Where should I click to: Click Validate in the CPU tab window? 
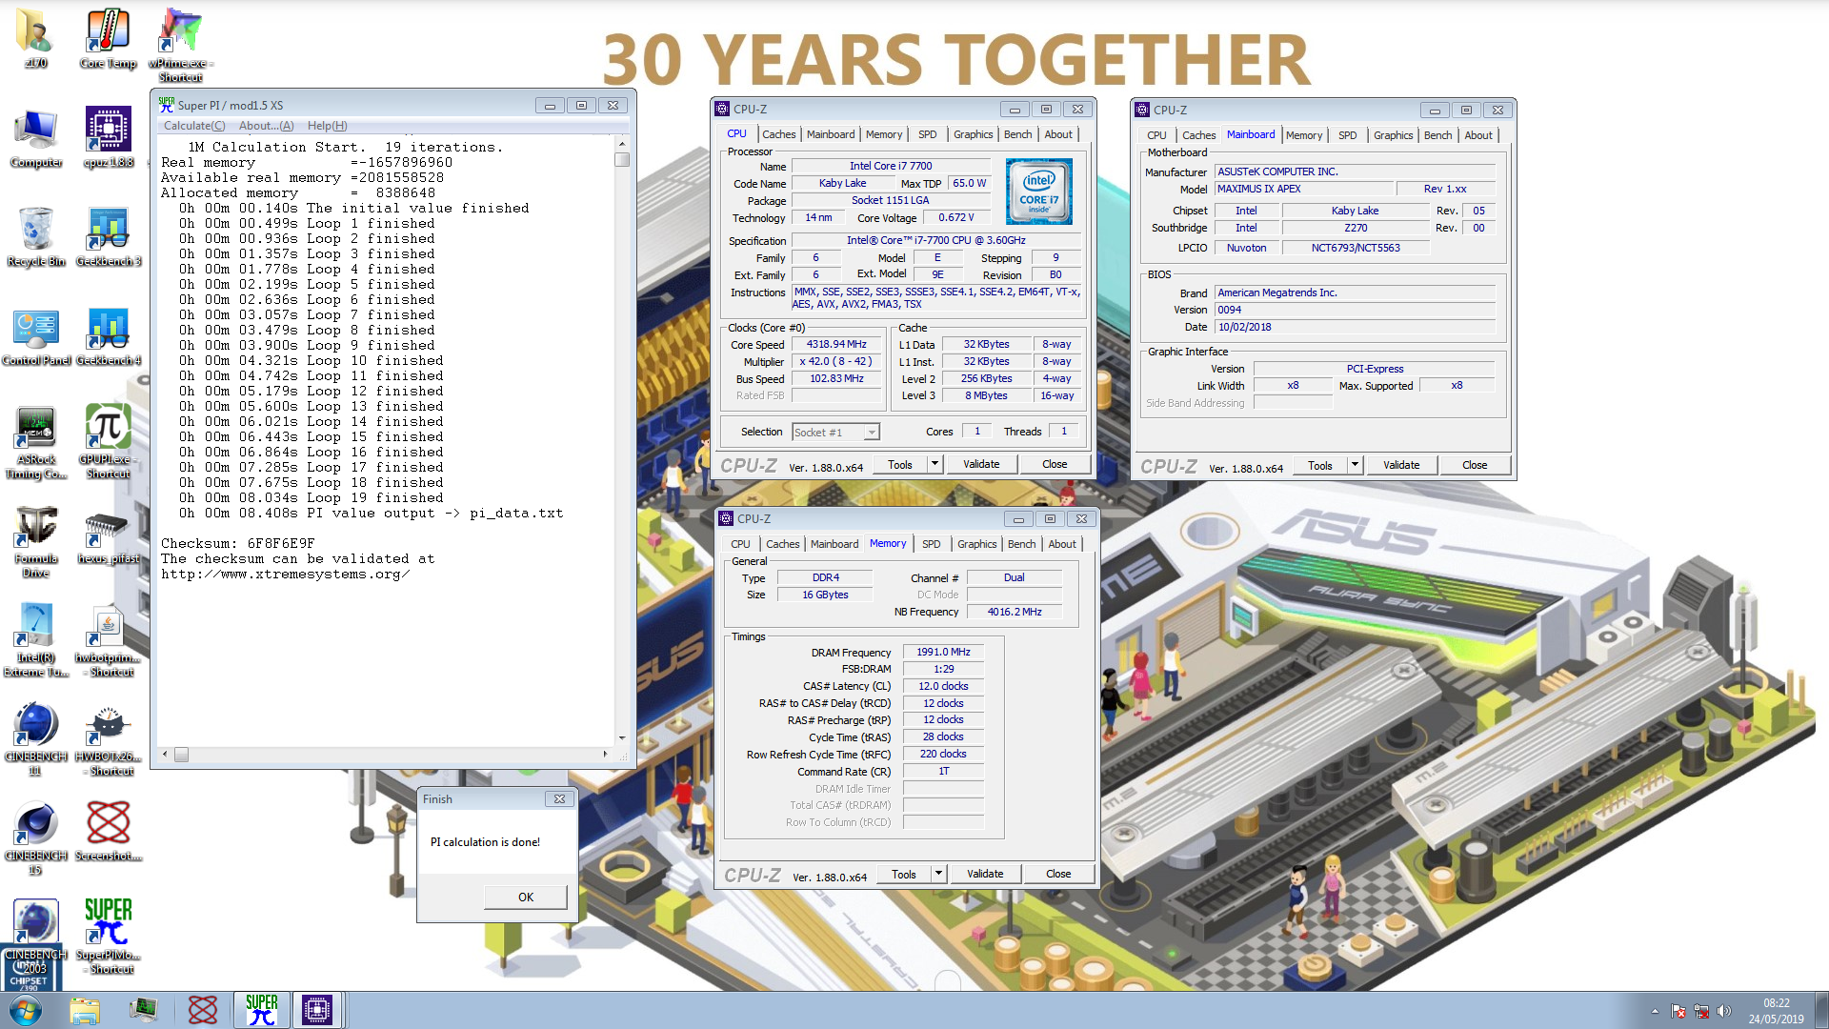(981, 464)
